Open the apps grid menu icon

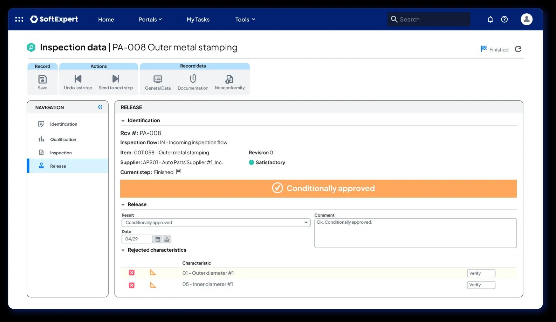pos(19,19)
